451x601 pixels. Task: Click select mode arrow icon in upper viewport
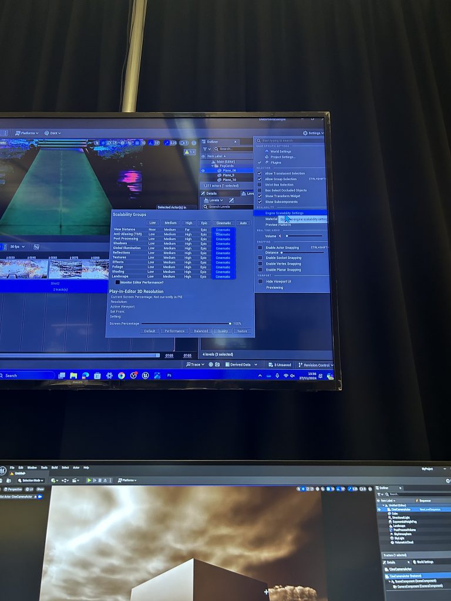point(97,143)
